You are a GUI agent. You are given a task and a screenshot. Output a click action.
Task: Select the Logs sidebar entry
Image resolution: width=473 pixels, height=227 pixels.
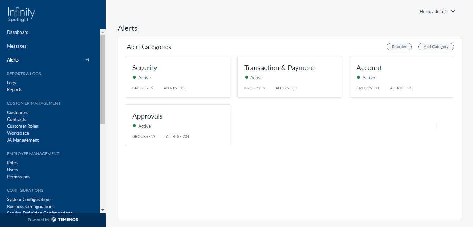click(x=11, y=83)
